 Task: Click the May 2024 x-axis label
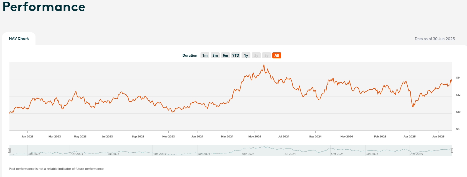point(255,137)
